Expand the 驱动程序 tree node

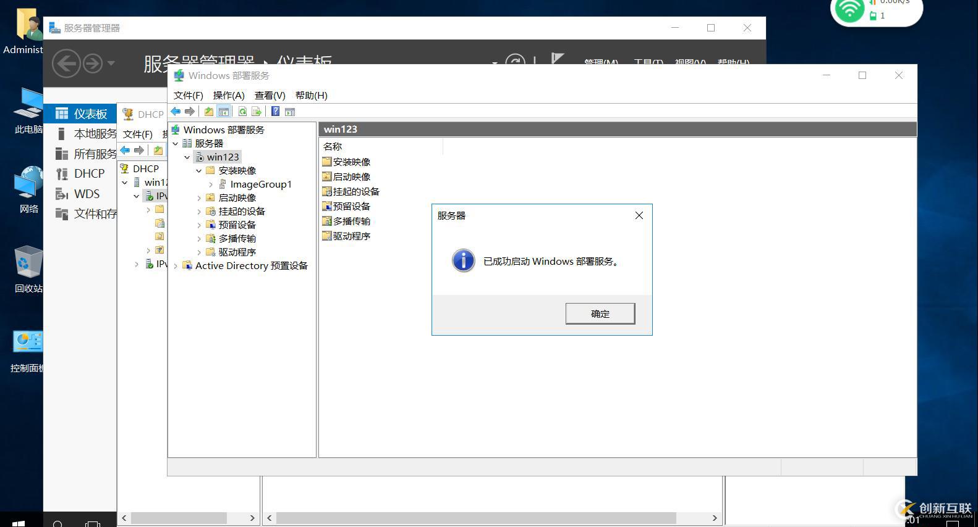coord(199,252)
